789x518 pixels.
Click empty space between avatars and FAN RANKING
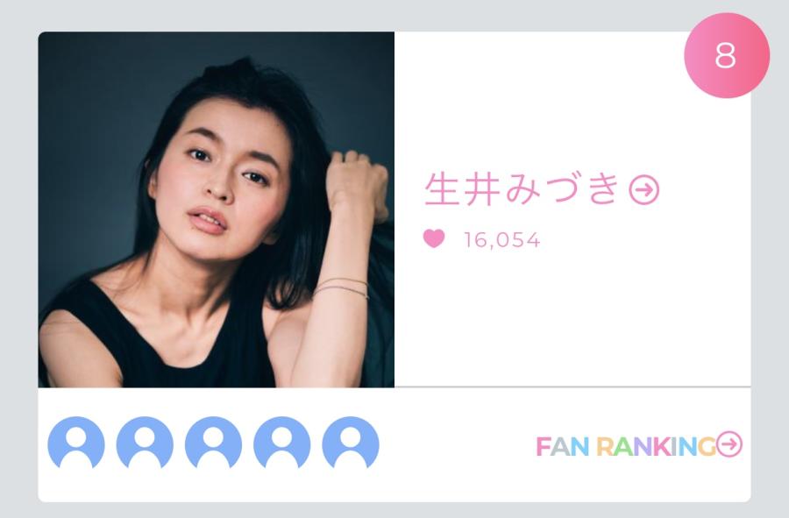coord(457,445)
